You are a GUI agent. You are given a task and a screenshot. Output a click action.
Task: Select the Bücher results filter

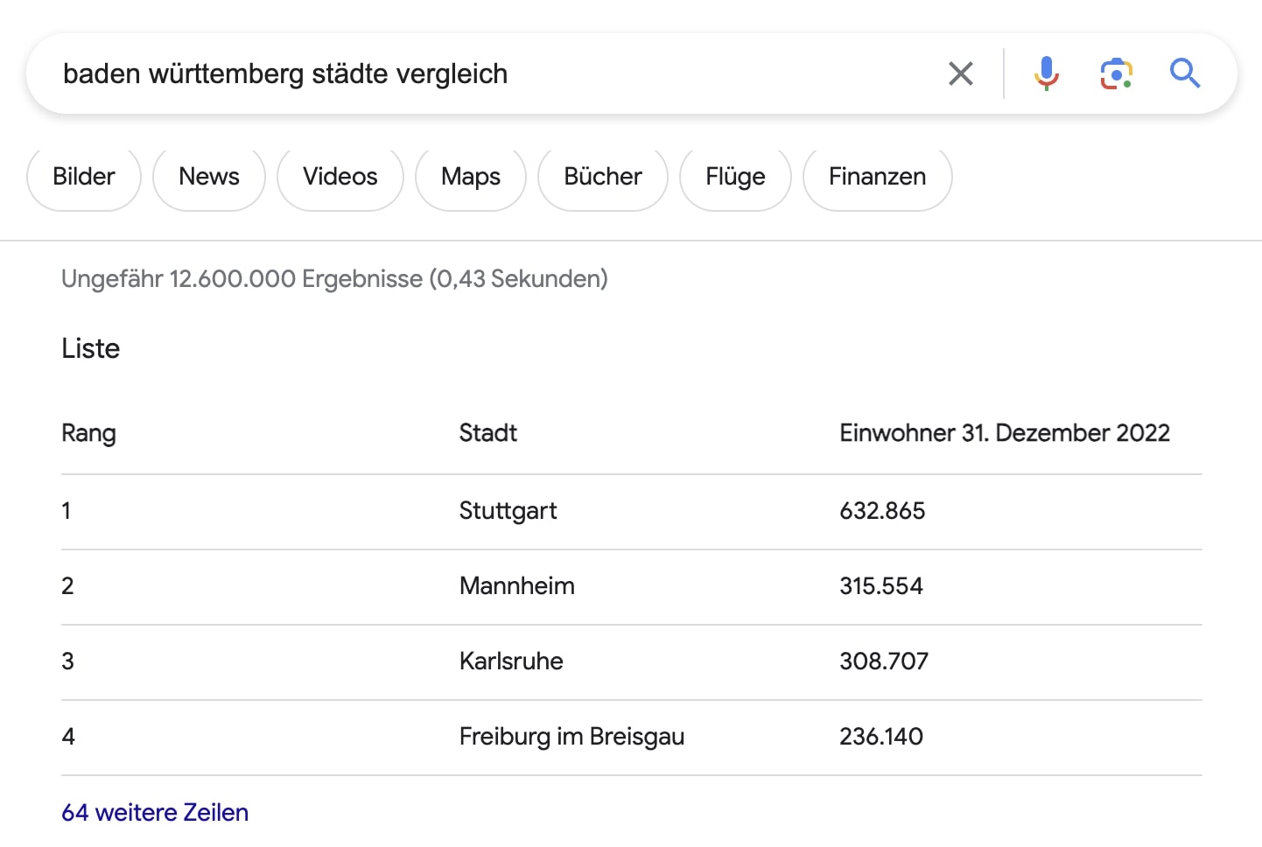602,177
